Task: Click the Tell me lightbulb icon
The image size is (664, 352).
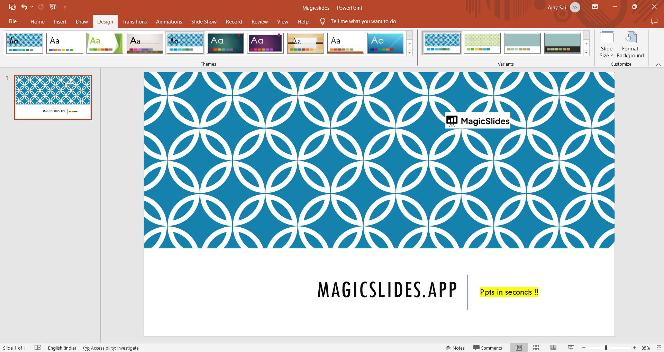Action: pyautogui.click(x=322, y=21)
